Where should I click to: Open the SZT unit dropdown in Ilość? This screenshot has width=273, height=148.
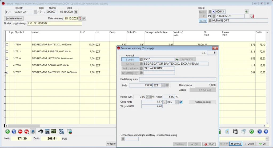[x=163, y=85]
